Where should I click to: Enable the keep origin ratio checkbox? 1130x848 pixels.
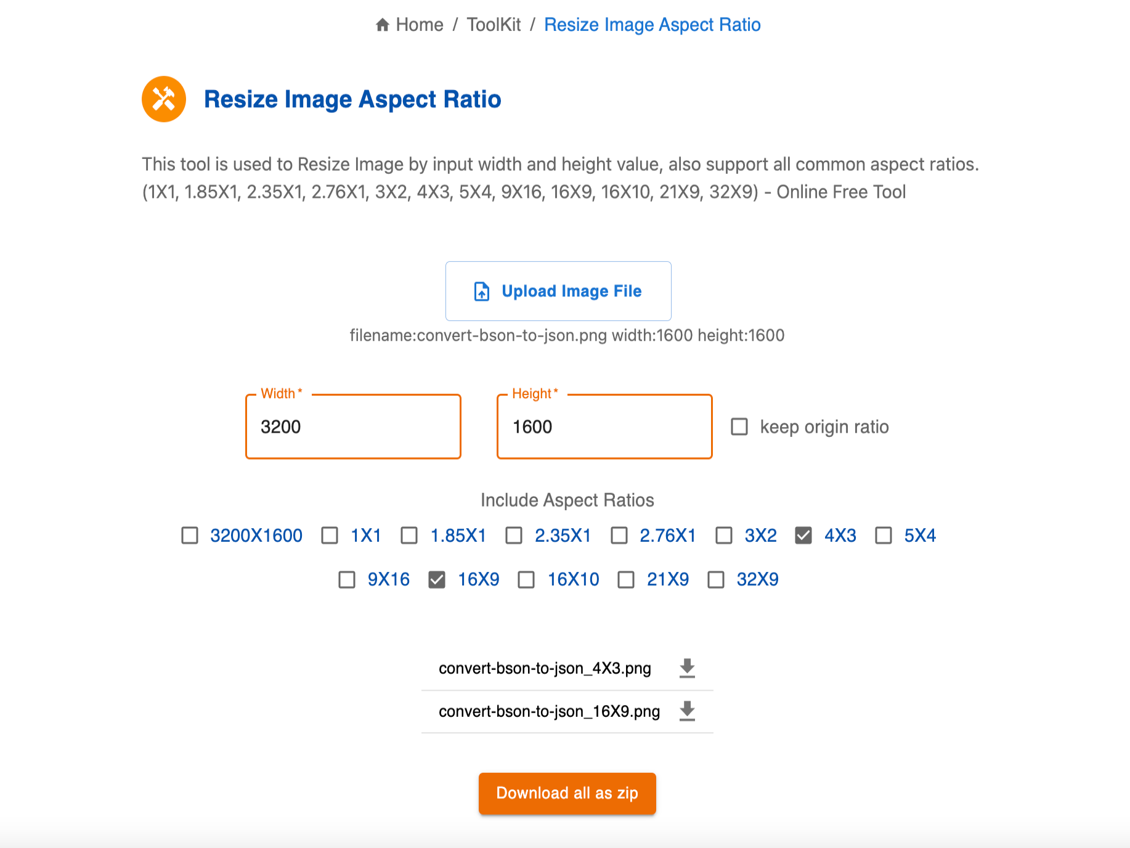739,426
